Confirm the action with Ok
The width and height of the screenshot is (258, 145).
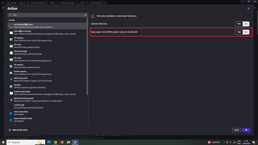pos(246,130)
